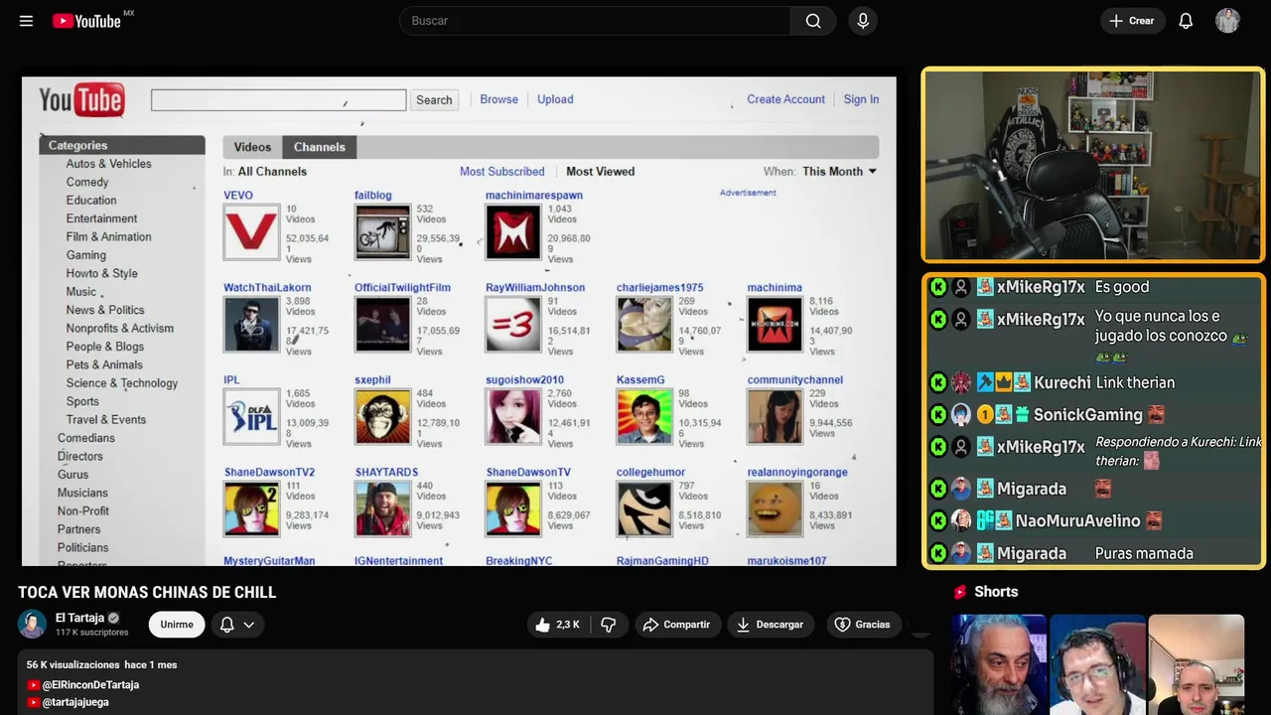This screenshot has width=1271, height=715.
Task: Click webcam overlay in video
Action: 1092,165
